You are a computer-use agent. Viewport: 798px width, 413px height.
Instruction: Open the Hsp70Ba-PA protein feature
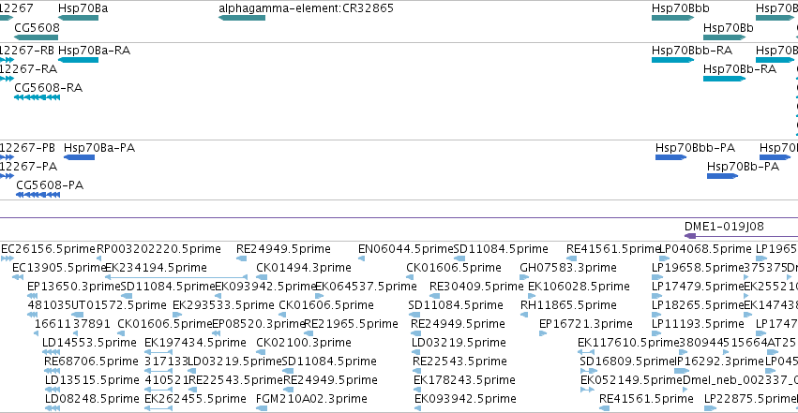(x=80, y=157)
